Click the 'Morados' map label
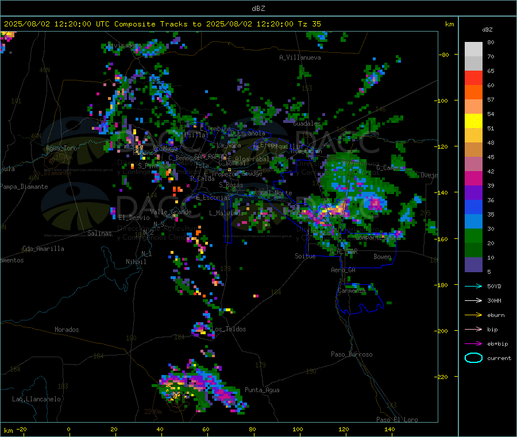The height and width of the screenshot is (437, 517). tap(67, 330)
